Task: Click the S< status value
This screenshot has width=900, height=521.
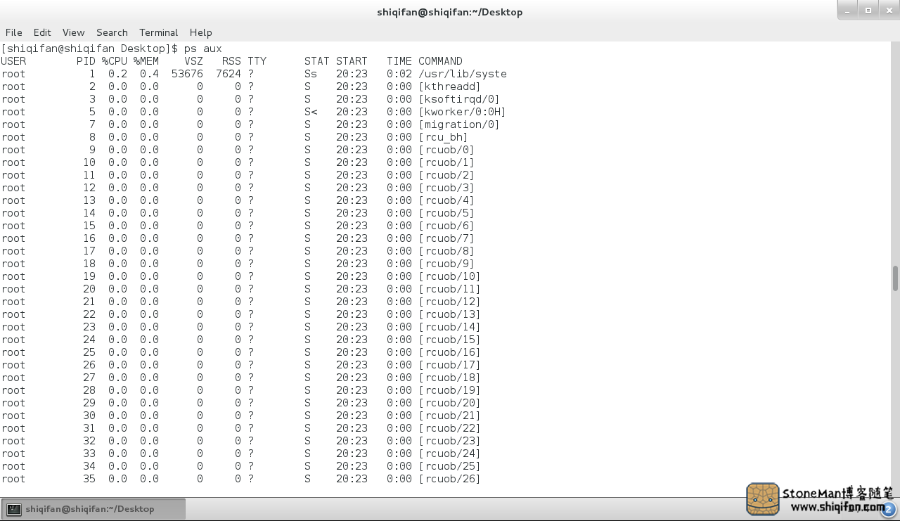Action: pos(311,112)
